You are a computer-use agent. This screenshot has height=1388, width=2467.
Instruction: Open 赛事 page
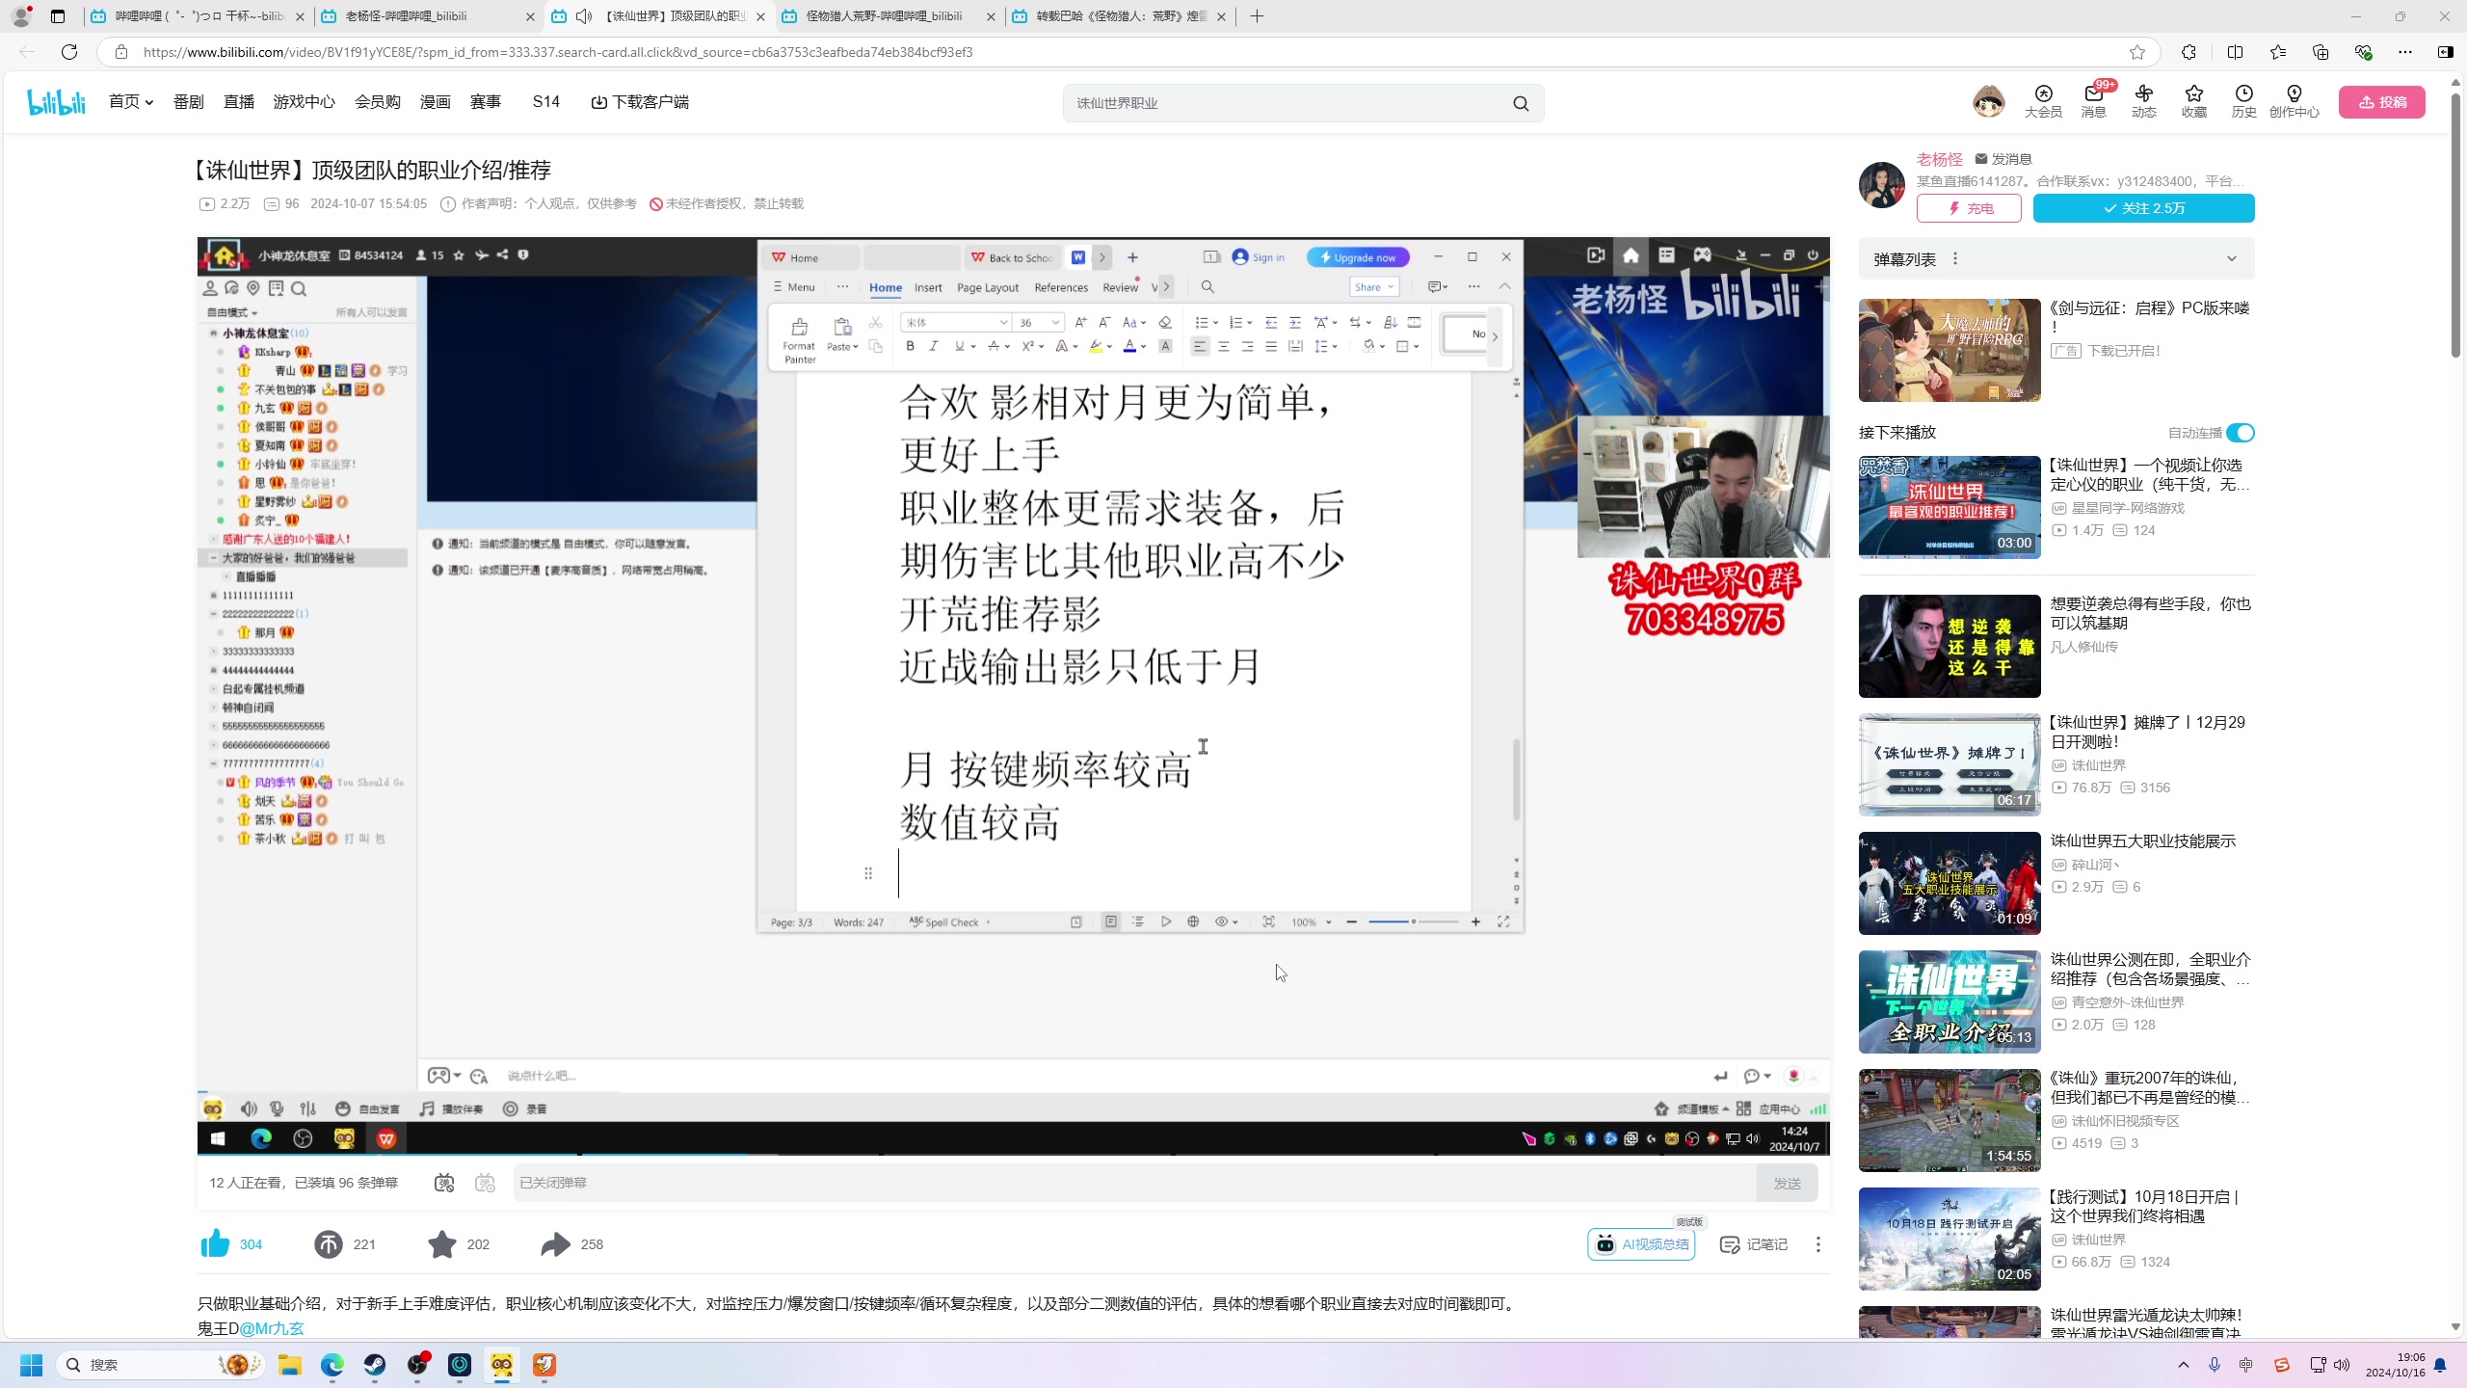coord(486,101)
